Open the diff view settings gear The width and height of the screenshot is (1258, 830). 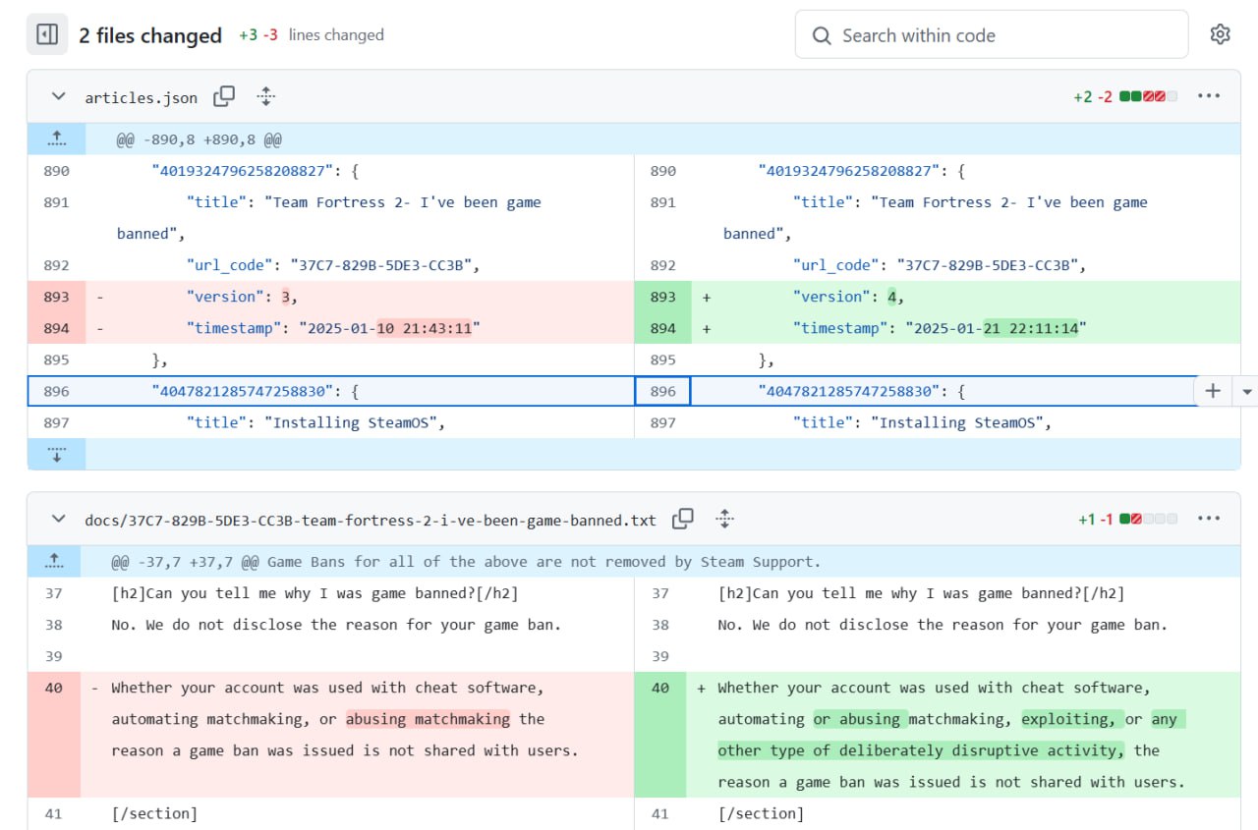click(1220, 35)
